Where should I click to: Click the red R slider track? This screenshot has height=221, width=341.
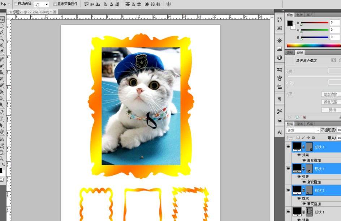tap(315, 23)
